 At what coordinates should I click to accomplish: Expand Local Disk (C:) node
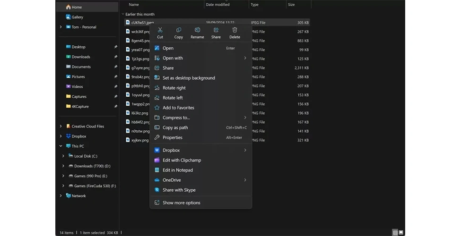pyautogui.click(x=63, y=156)
